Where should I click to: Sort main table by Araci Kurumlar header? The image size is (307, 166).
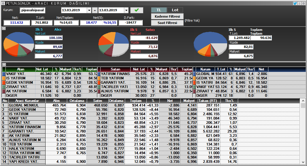pyautogui.click(x=27, y=101)
